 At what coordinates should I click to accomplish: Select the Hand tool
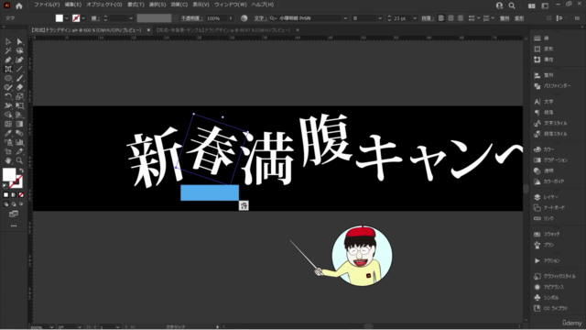pyautogui.click(x=8, y=160)
